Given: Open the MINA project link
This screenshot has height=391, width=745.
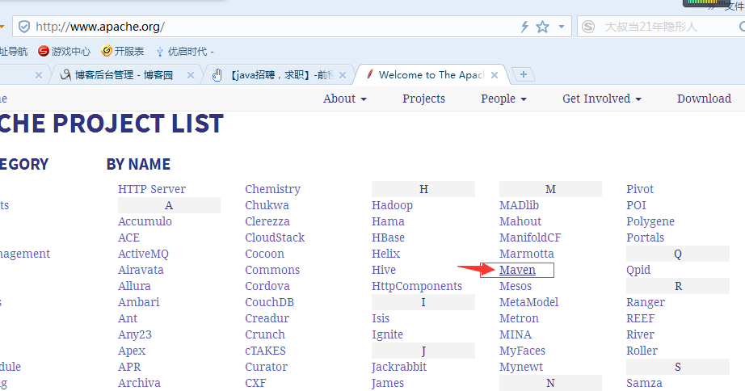Looking at the screenshot, I should [x=515, y=334].
